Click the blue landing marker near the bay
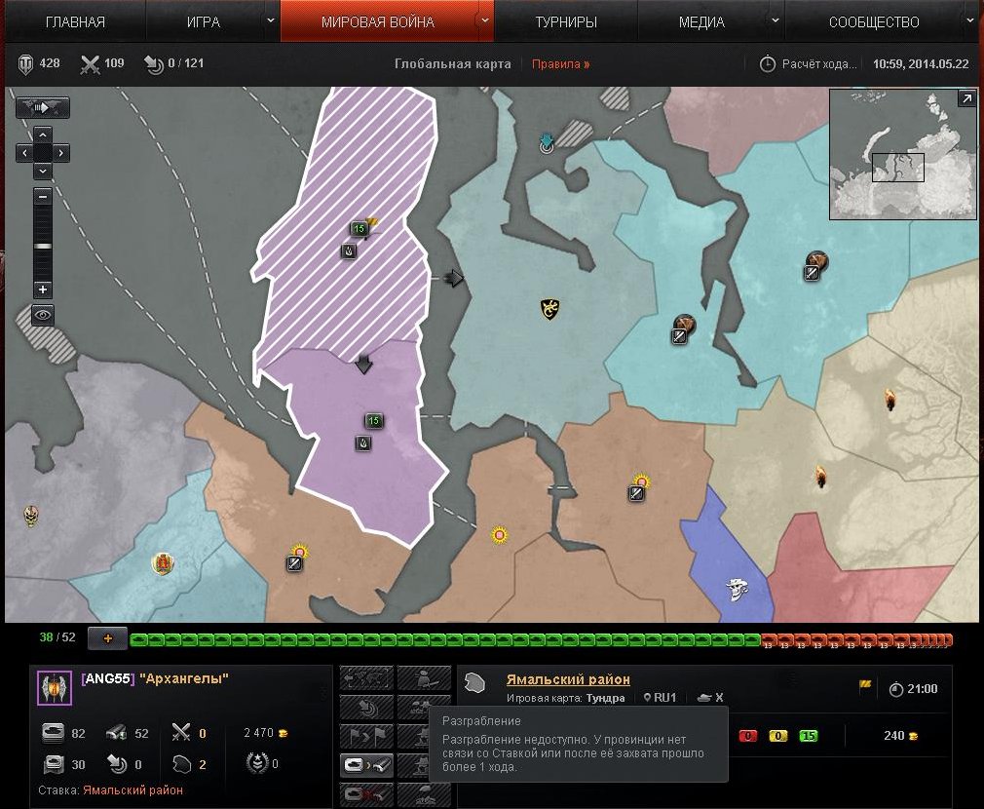 [x=547, y=143]
